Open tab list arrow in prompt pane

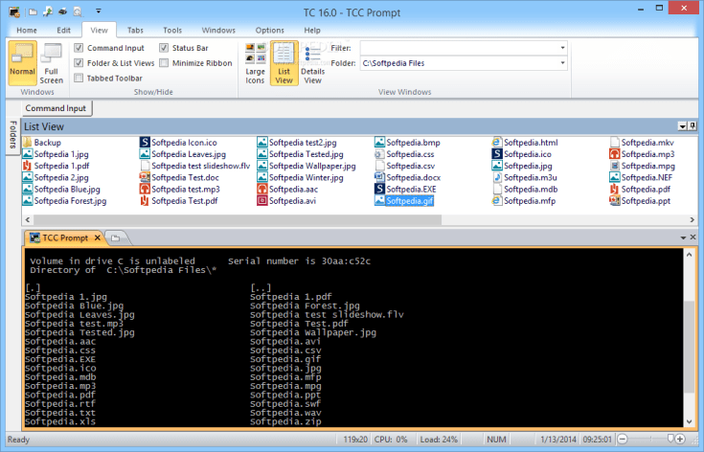click(x=683, y=237)
